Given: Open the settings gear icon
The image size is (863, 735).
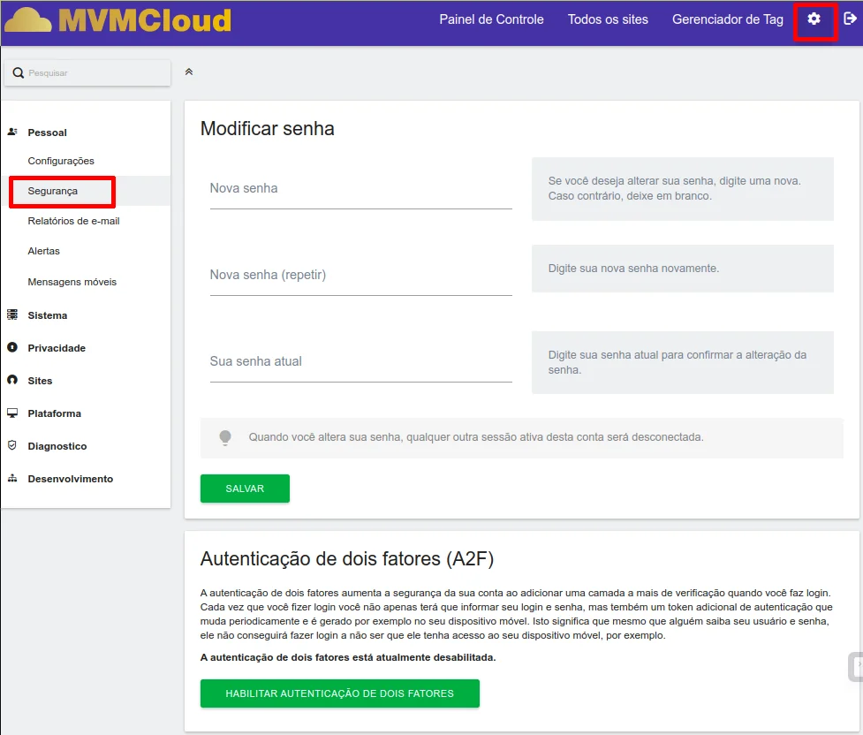Looking at the screenshot, I should click(814, 19).
